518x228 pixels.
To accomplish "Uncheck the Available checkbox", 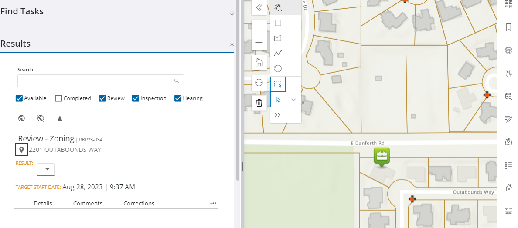I will 19,98.
